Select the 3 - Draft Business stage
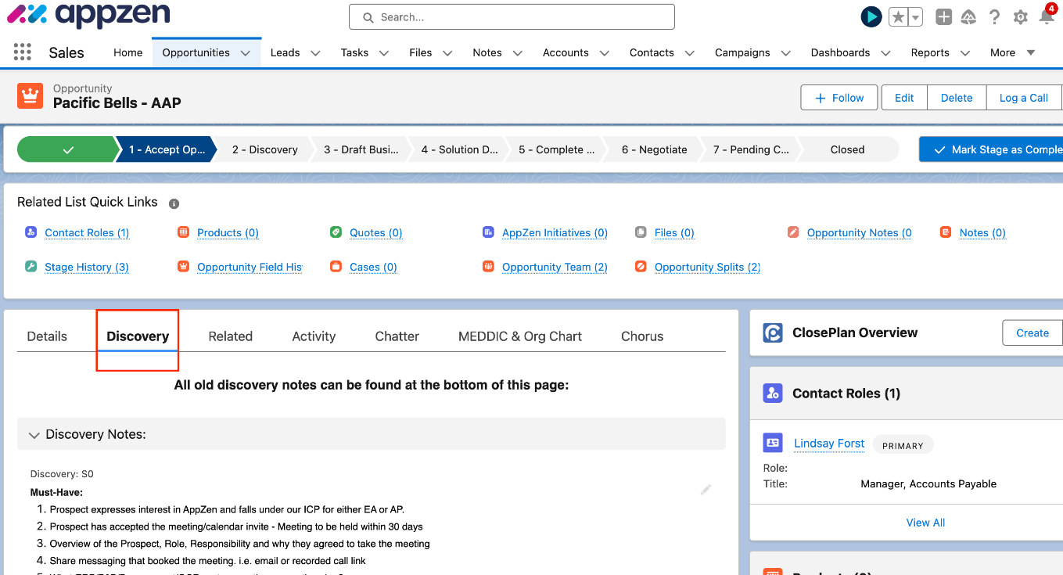 click(x=361, y=149)
